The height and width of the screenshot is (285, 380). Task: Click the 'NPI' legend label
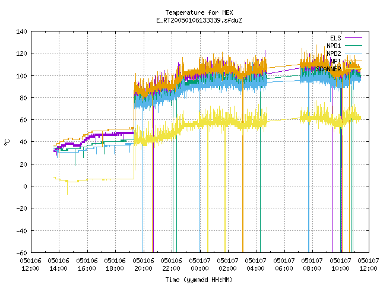tap(335, 61)
